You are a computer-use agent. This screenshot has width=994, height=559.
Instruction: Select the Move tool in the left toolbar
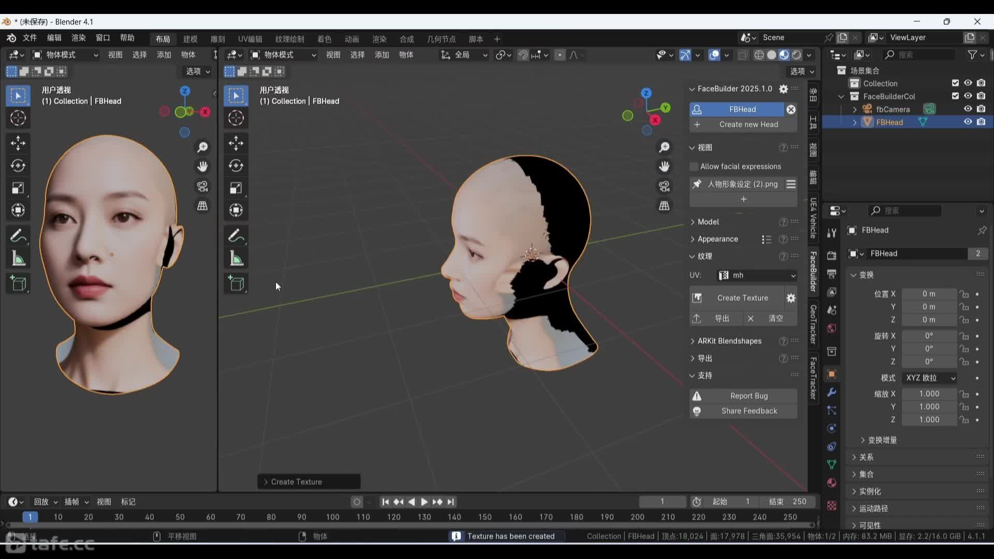click(18, 143)
